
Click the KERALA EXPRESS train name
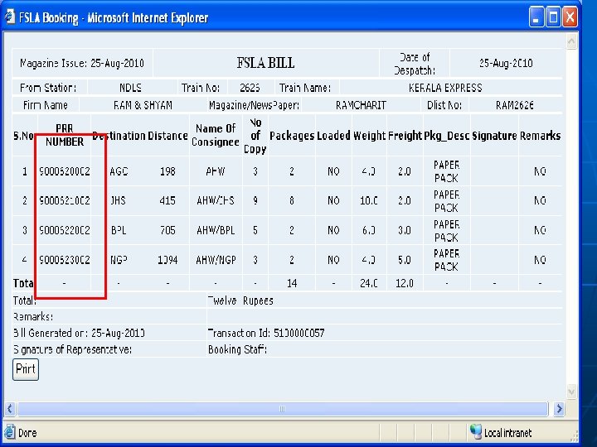coord(445,88)
